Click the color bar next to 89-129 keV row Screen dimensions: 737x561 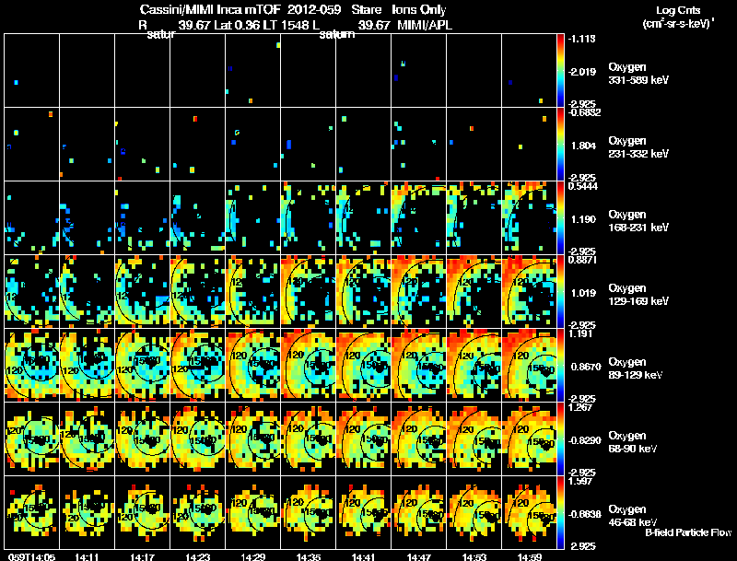[x=560, y=365]
